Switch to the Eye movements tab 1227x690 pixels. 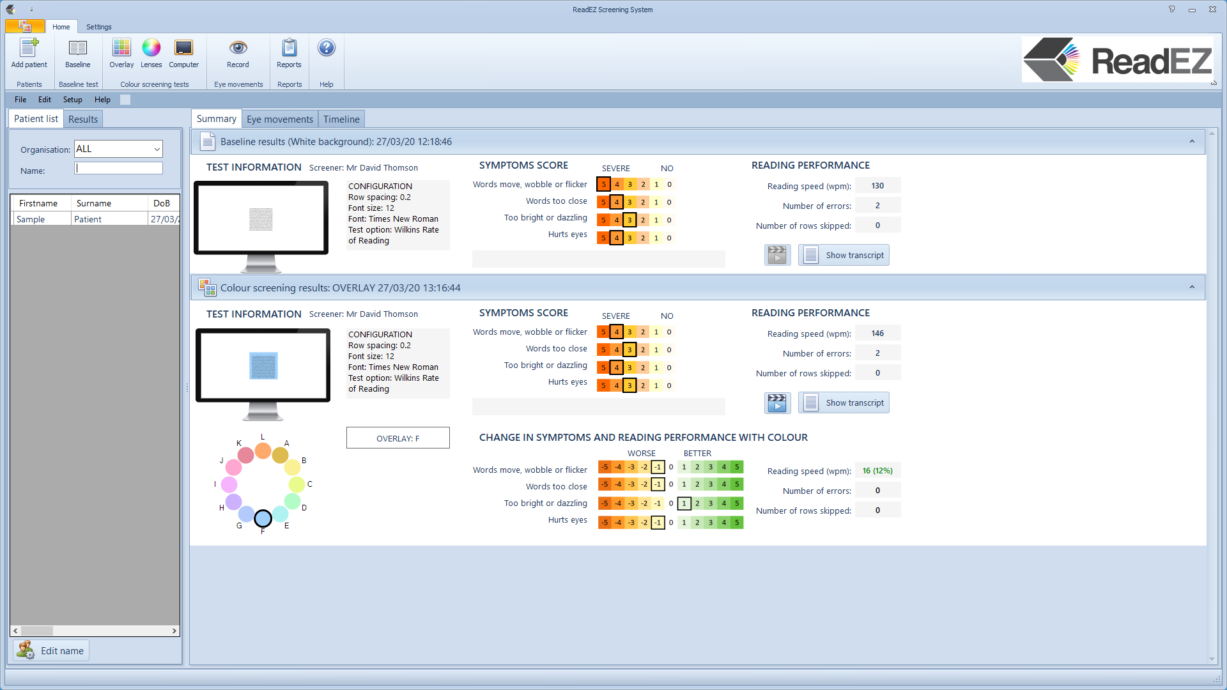pyautogui.click(x=280, y=119)
